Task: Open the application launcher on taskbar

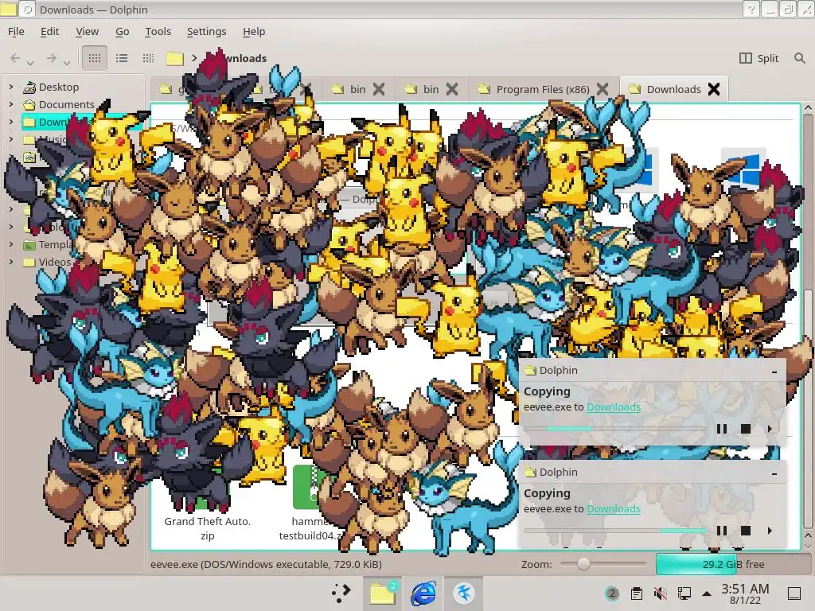Action: 341,593
